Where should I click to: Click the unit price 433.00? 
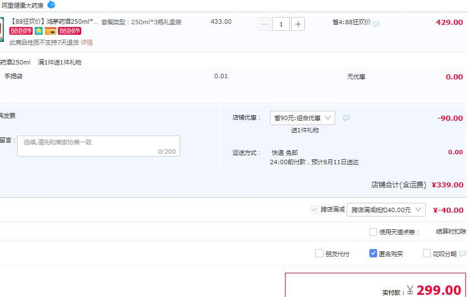pyautogui.click(x=221, y=21)
